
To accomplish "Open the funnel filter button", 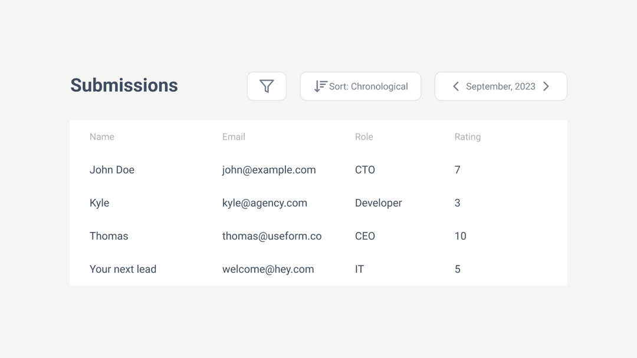I will tap(267, 87).
